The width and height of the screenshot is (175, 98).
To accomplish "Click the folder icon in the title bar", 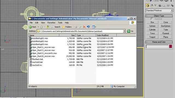I will point(30,19).
